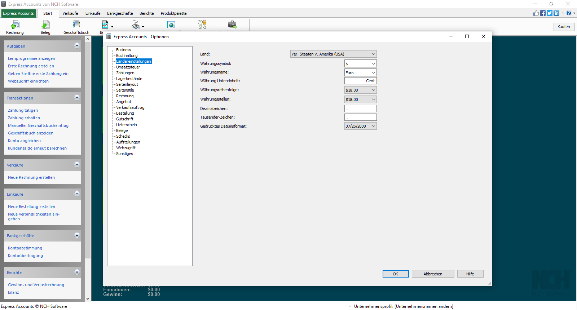Click the briefcase toolbar icon

(x=233, y=25)
